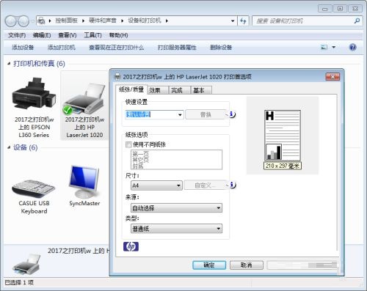This screenshot has width=367, height=291.
Task: Open the Edit(E) menu
Action: [42, 35]
